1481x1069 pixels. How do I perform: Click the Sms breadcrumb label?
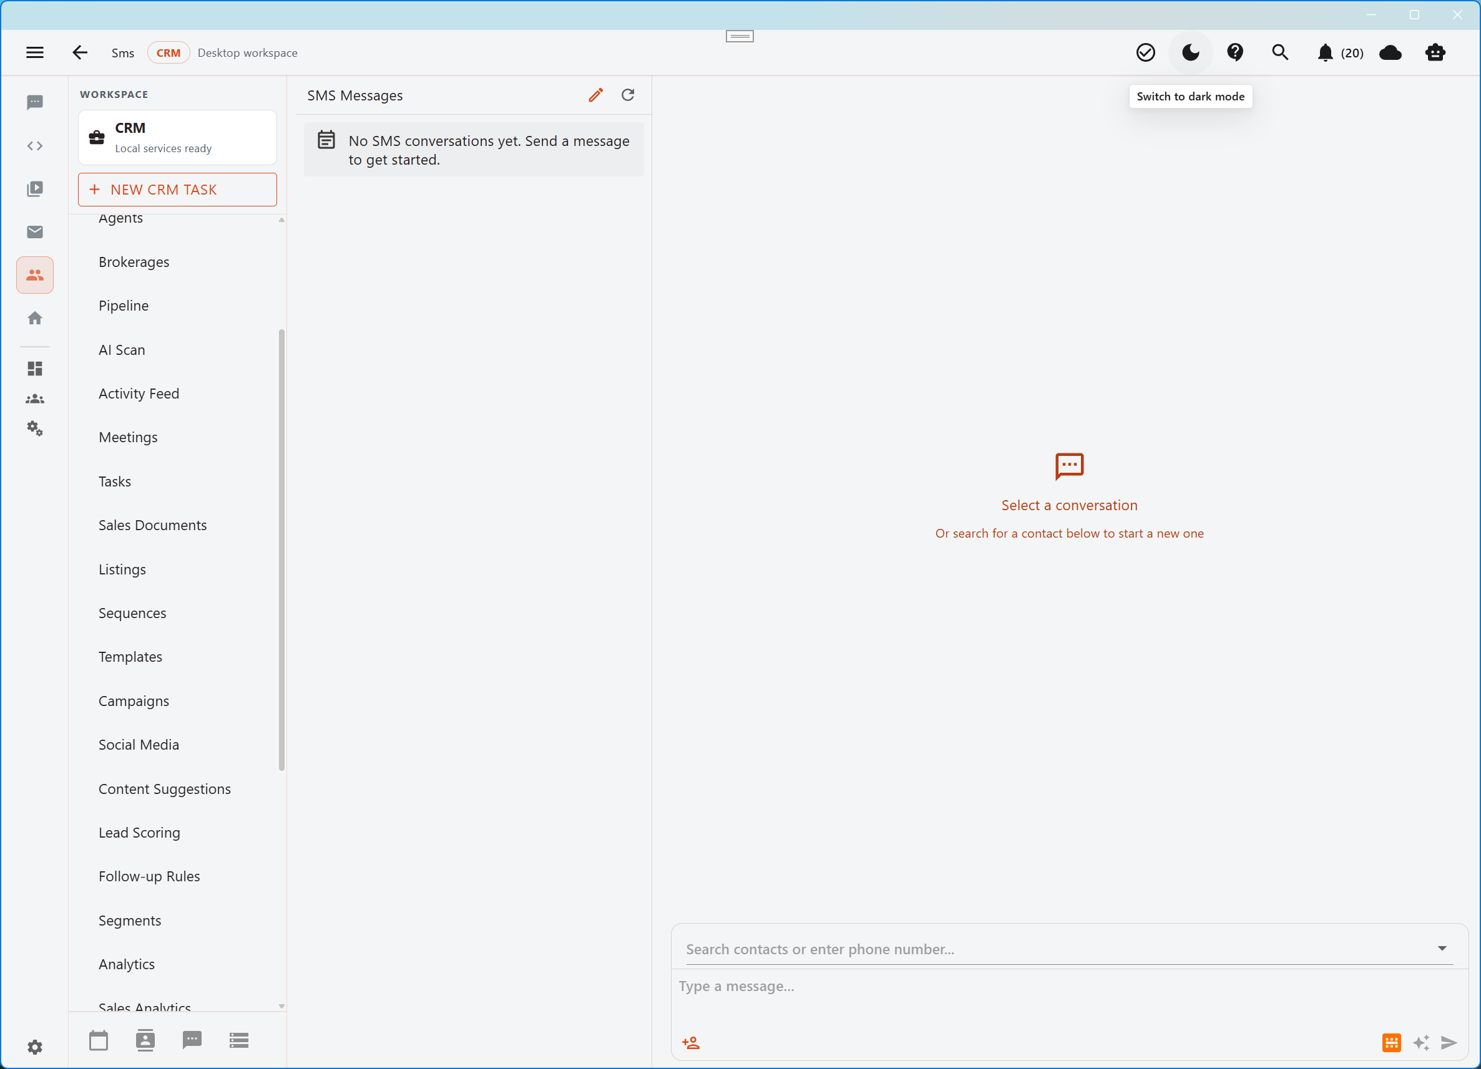tap(123, 53)
